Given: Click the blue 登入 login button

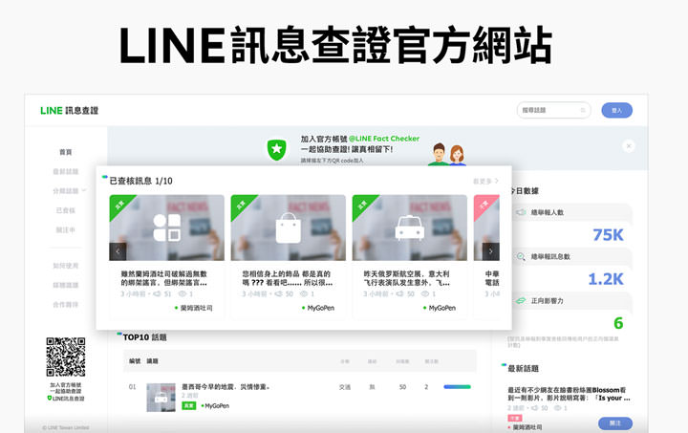Looking at the screenshot, I should tap(616, 110).
